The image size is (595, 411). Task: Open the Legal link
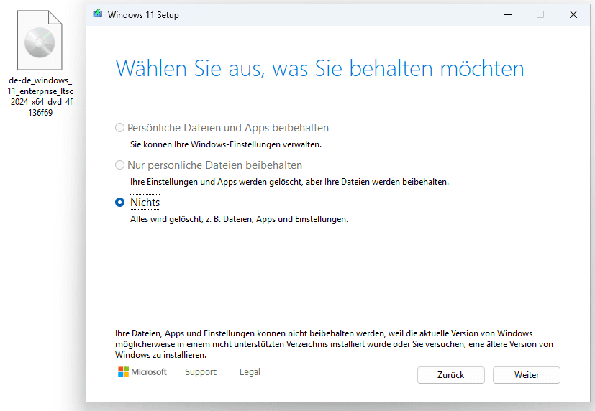click(x=250, y=372)
